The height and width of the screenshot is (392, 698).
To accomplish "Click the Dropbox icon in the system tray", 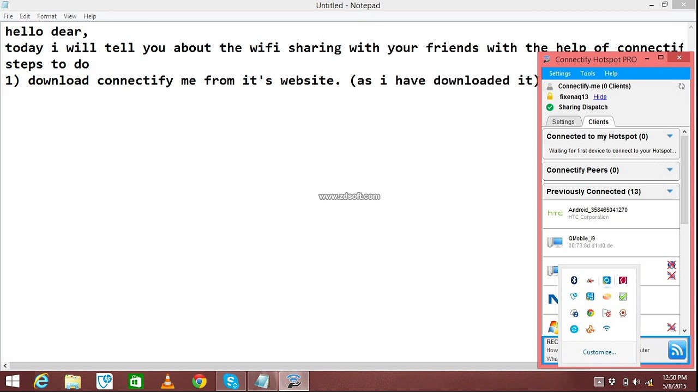I will (x=612, y=382).
